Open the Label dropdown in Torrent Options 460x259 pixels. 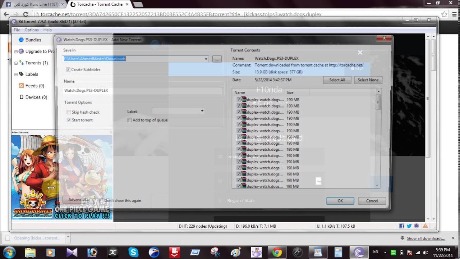pyautogui.click(x=202, y=111)
